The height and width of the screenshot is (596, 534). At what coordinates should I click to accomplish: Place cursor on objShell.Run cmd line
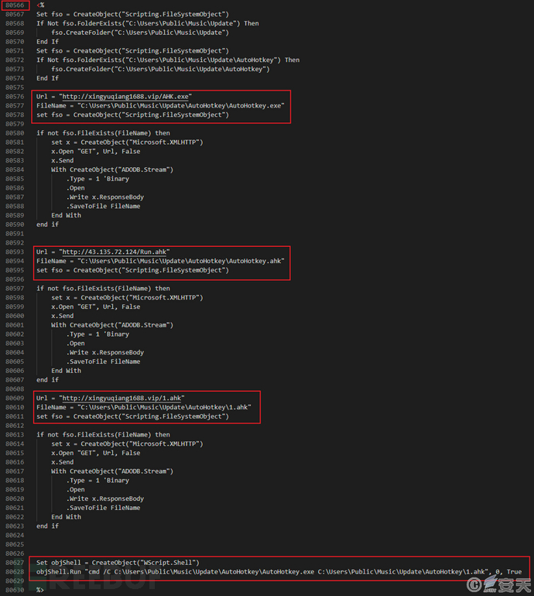(x=279, y=572)
